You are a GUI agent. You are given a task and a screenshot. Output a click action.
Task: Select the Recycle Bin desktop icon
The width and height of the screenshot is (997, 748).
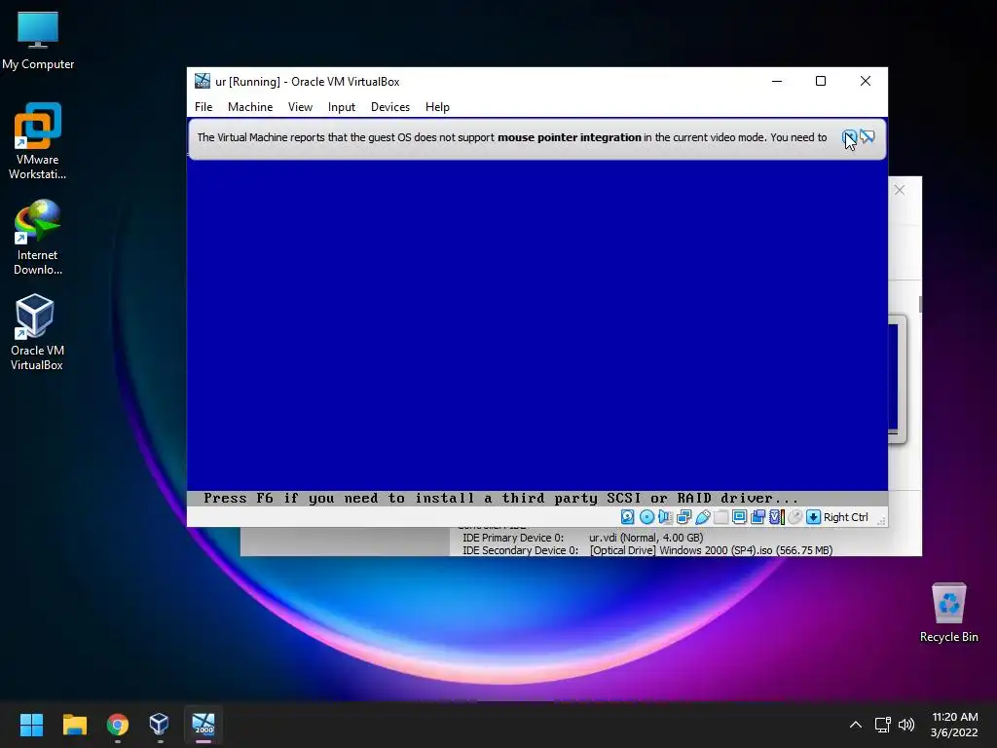(948, 613)
